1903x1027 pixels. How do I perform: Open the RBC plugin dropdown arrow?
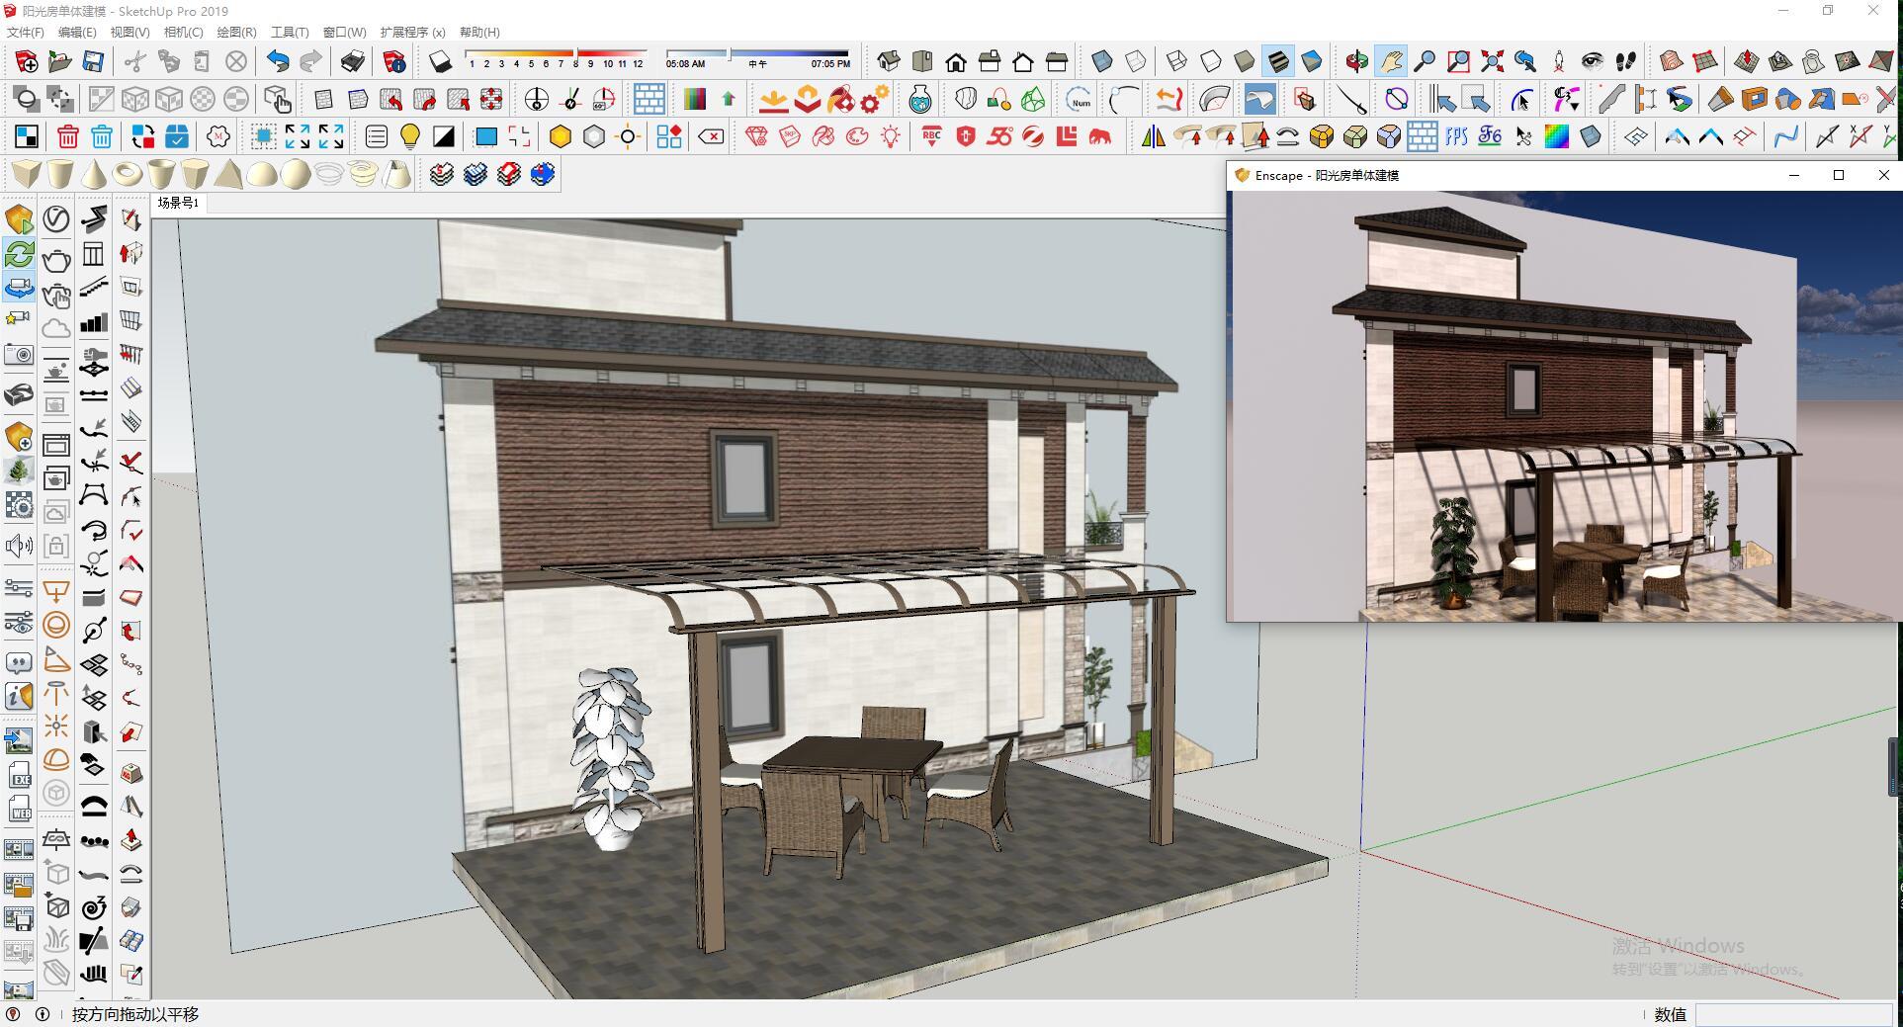point(934,144)
